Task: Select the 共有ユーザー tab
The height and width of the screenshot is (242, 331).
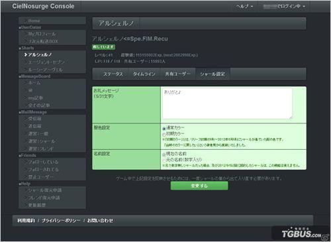Action: pos(177,74)
